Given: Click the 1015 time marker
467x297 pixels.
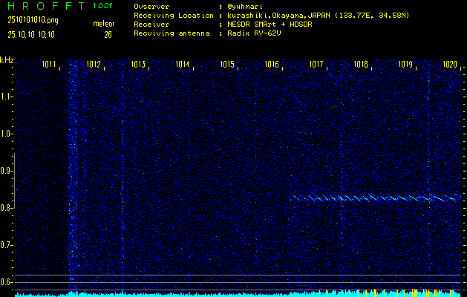Looking at the screenshot, I should pyautogui.click(x=227, y=64).
